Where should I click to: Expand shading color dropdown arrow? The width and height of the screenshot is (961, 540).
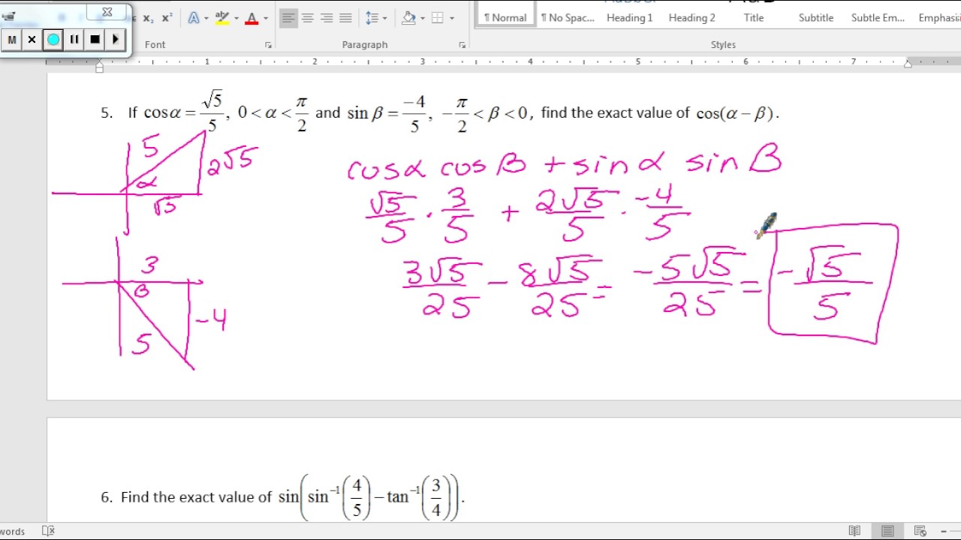[422, 18]
